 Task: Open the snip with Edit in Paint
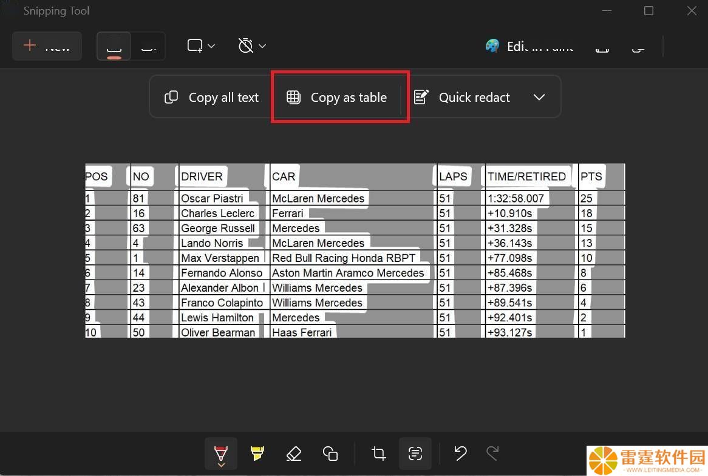coord(529,46)
